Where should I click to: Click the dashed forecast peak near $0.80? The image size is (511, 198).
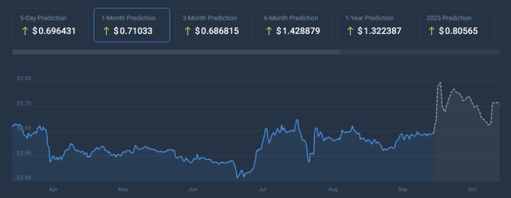(440, 83)
